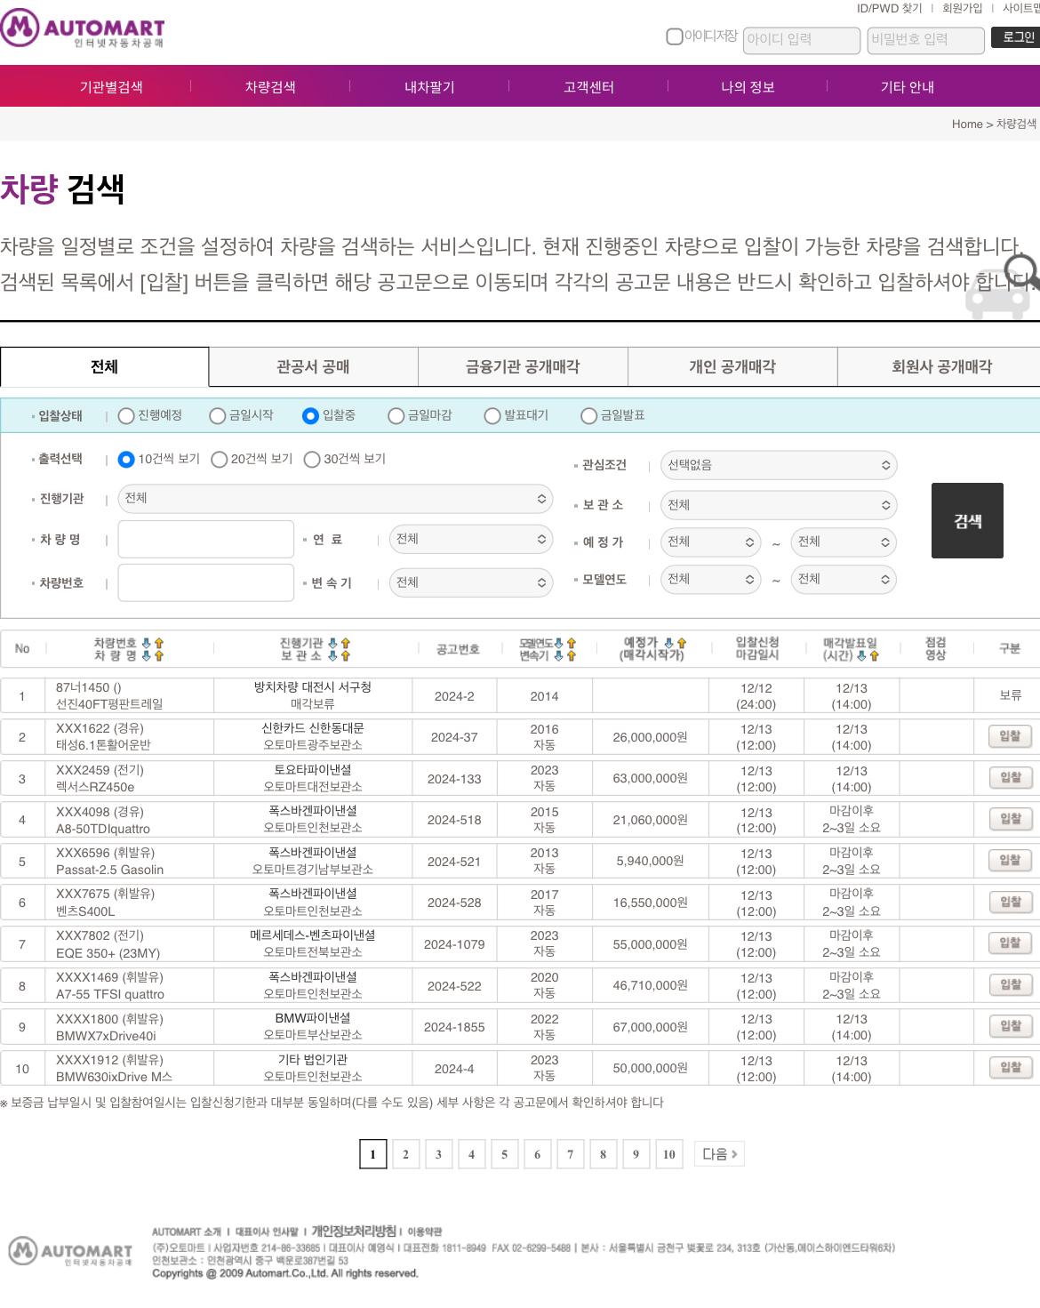Image resolution: width=1040 pixels, height=1308 pixels.
Task: Sort 모델연도 with the blue down arrow
Action: point(559,643)
